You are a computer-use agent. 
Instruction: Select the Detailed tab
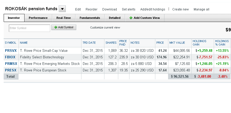[x=115, y=18]
